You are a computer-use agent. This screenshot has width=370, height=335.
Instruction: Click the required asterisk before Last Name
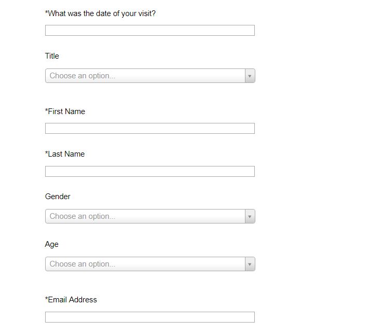tap(47, 153)
